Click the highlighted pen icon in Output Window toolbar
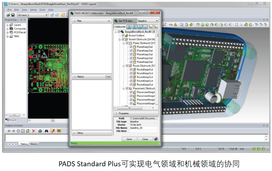Screen dimensions: 272x171 (x=53, y=131)
